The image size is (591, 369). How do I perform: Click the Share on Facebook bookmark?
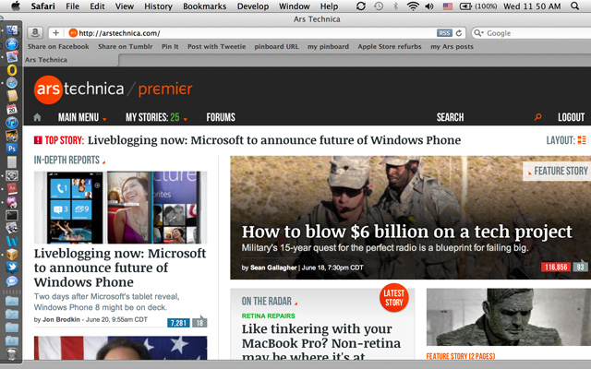(58, 47)
